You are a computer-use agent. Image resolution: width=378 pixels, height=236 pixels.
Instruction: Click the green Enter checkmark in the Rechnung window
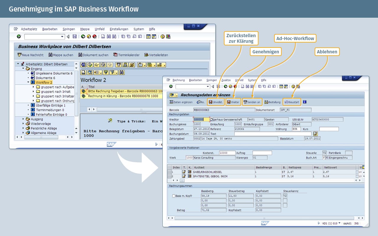tap(171, 86)
